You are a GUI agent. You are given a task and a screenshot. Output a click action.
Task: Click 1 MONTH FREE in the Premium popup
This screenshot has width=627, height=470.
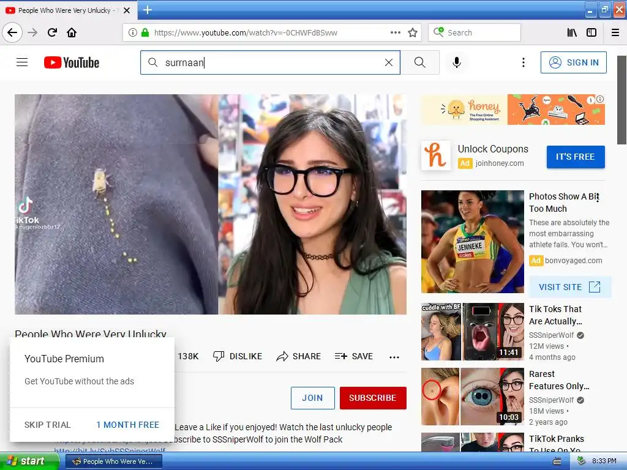(127, 425)
